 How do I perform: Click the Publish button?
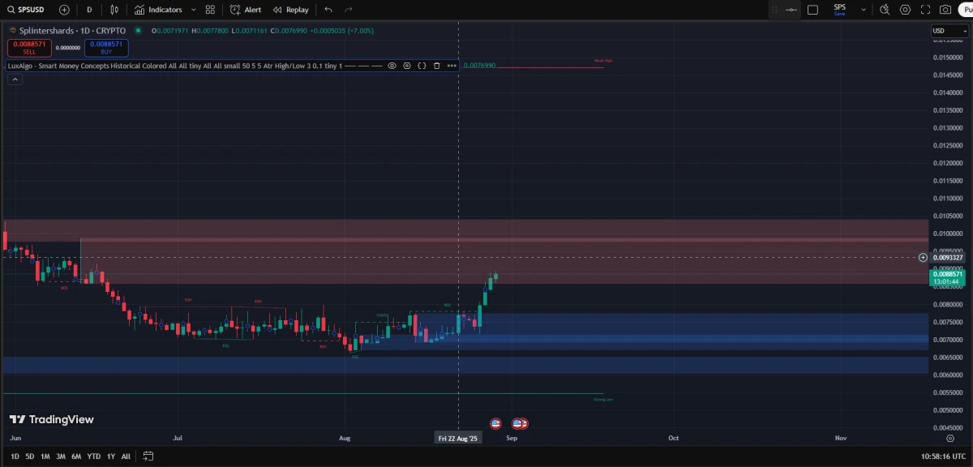coord(965,10)
